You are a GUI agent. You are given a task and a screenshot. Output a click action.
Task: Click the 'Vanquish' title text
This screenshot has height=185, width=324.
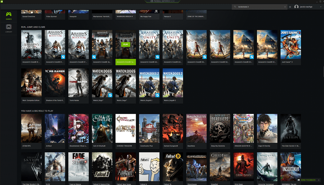click(x=73, y=17)
